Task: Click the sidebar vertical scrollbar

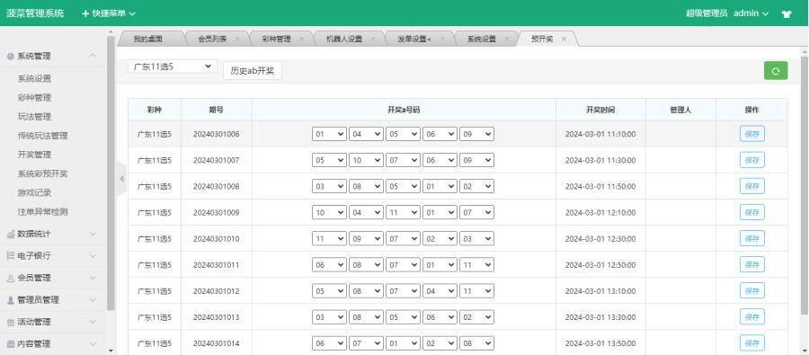Action: click(111, 173)
